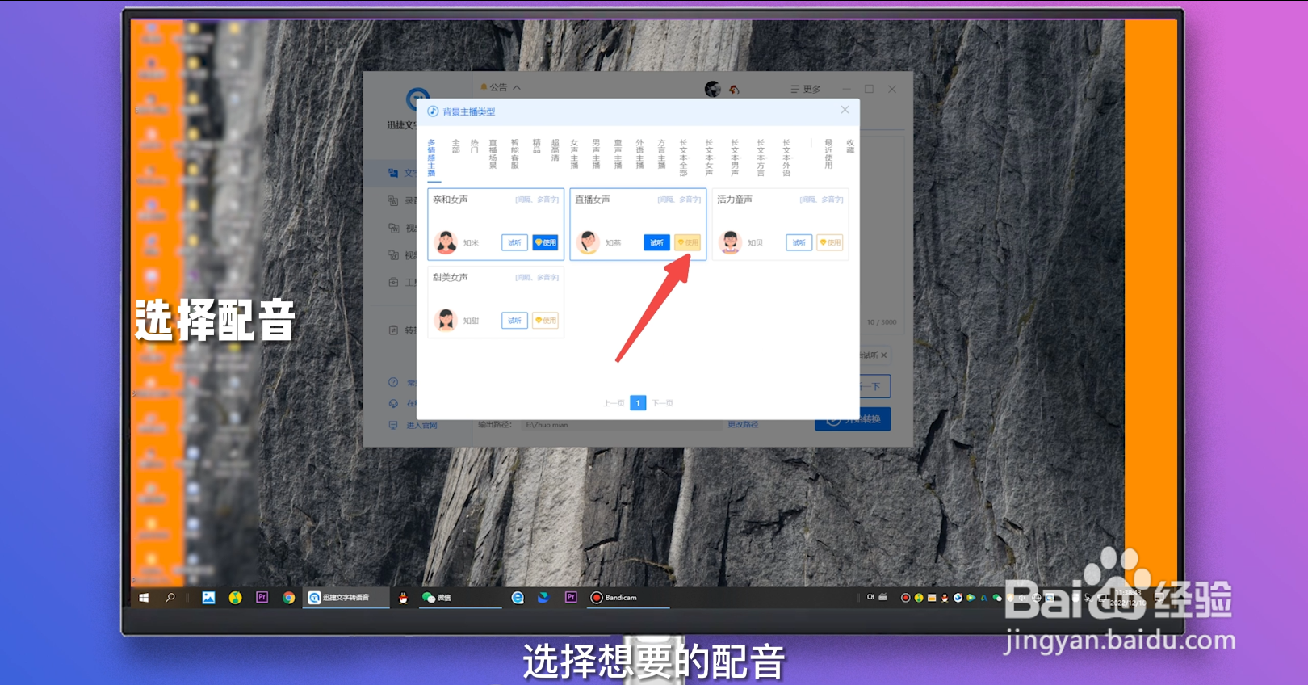Select the 长文本-方言 category tab
The width and height of the screenshot is (1308, 685).
pos(761,158)
